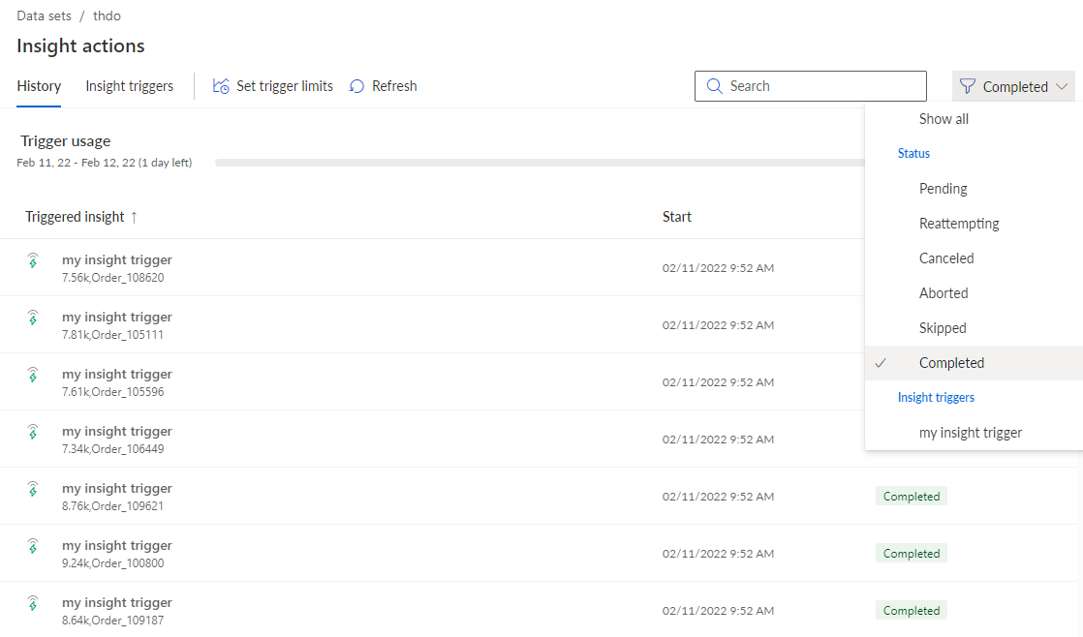Click the Trigger usage progress bar
Viewport: 1083px width, 637px height.
coord(540,163)
